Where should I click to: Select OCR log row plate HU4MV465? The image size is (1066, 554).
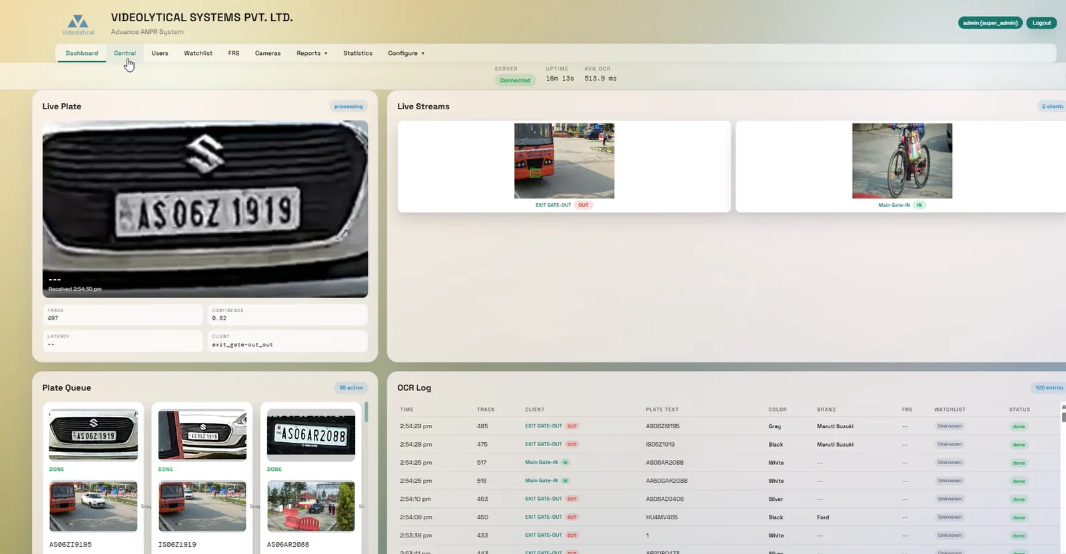pyautogui.click(x=730, y=517)
